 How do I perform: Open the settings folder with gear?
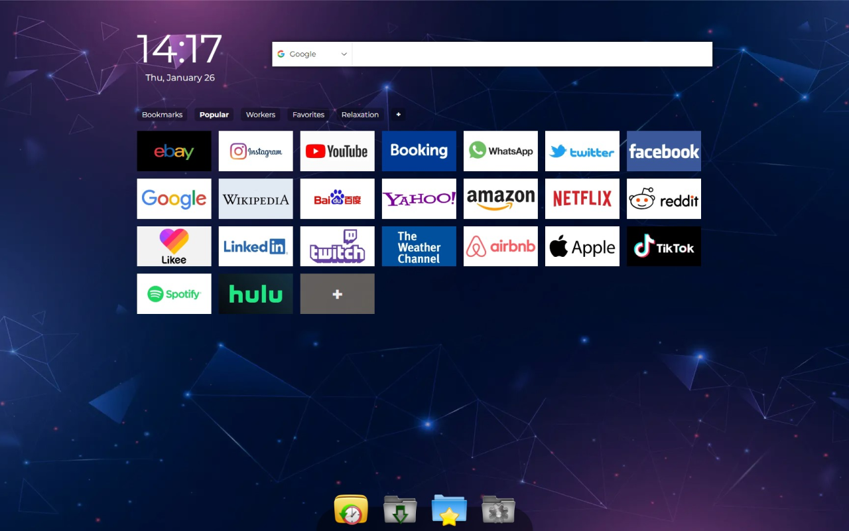click(x=498, y=510)
